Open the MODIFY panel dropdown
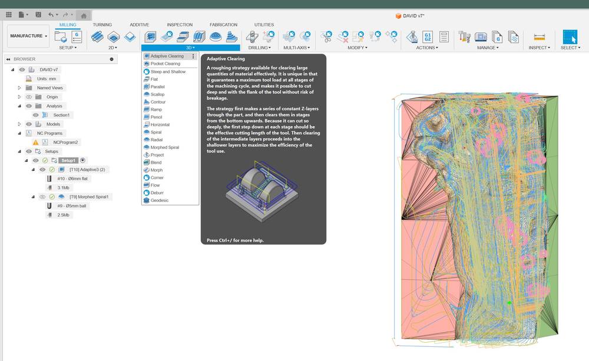The image size is (589, 361). pos(358,48)
